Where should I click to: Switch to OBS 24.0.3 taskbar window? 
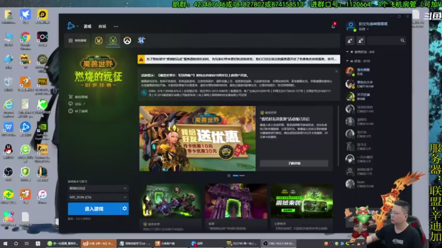[279, 244]
